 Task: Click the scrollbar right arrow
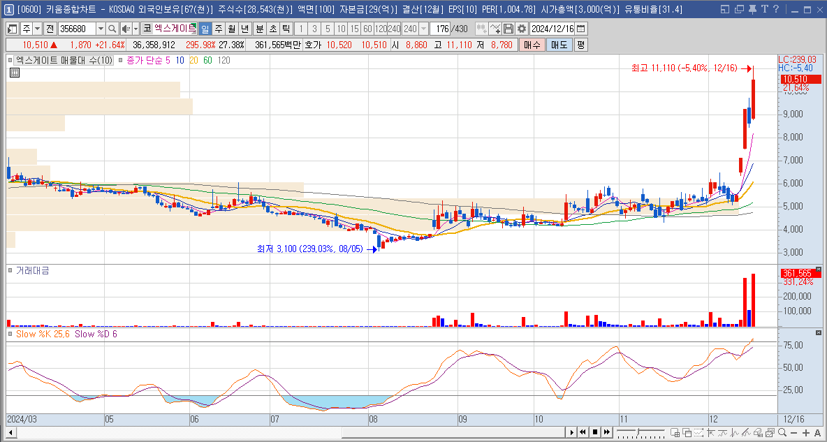coord(572,432)
